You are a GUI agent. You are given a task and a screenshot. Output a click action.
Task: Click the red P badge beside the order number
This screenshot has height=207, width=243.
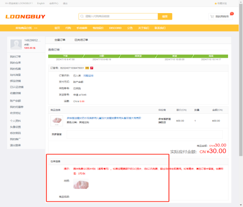coord(92,68)
